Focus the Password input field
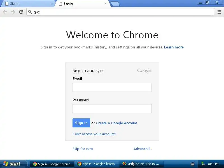Image resolution: width=224 pixels, height=168 pixels. (x=112, y=109)
